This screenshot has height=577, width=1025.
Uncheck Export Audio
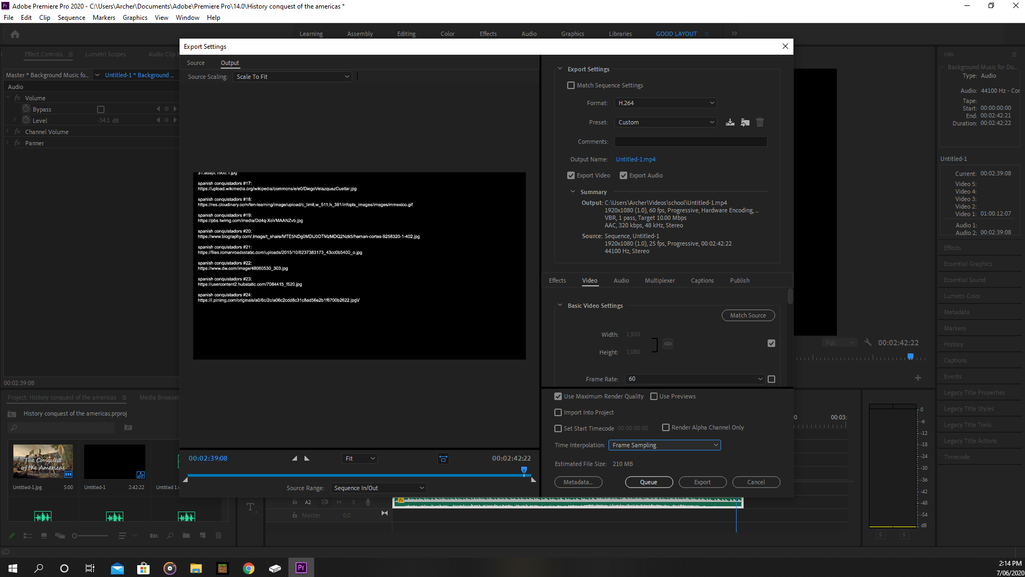pos(623,175)
